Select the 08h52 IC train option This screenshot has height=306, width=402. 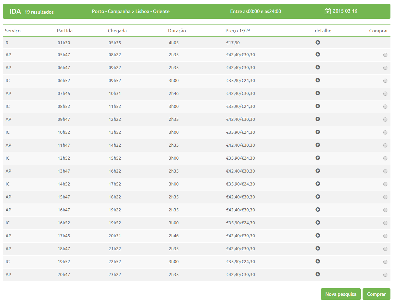coord(385,107)
